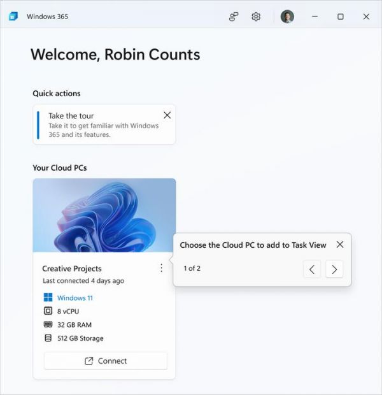Click the vCPU processor icon
Image resolution: width=382 pixels, height=395 pixels.
[x=48, y=311]
